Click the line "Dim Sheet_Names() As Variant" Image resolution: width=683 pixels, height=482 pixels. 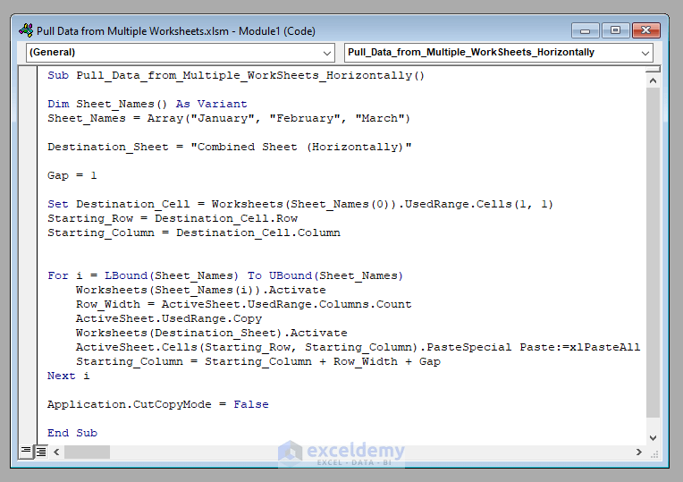click(148, 104)
